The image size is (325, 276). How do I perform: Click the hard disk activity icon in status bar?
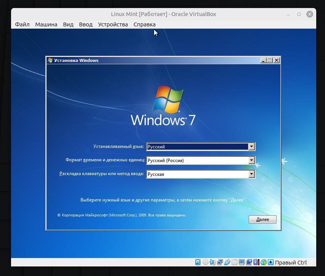[198, 262]
